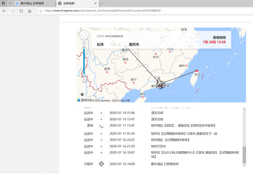Toggle the map layer round button
253x174 pixels.
82,94
